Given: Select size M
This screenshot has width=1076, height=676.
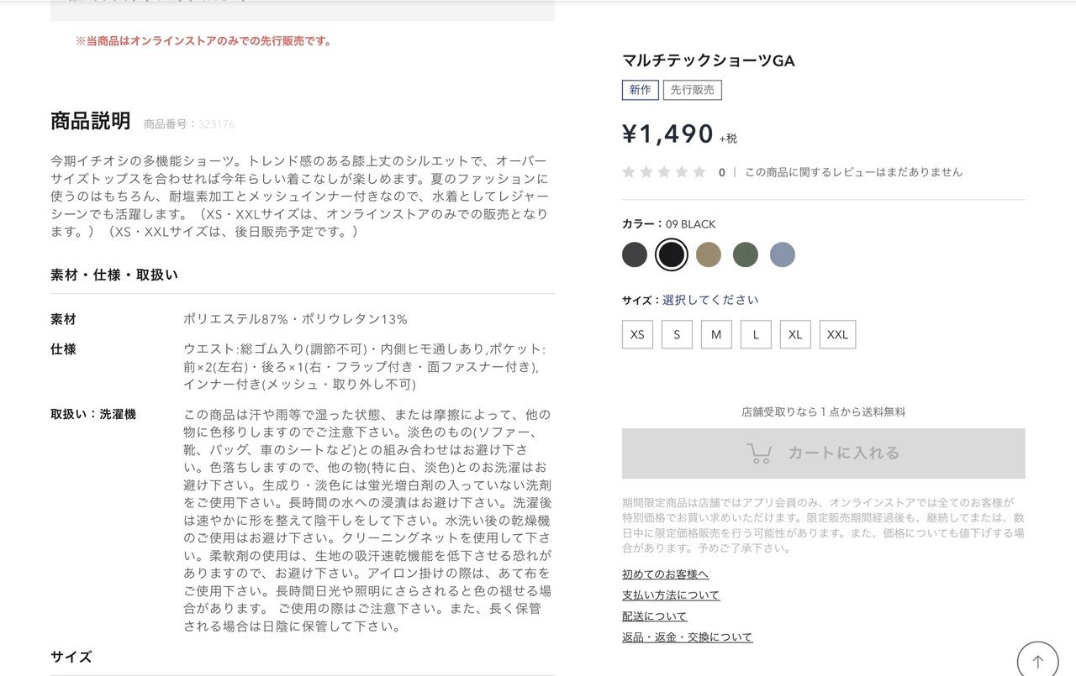Looking at the screenshot, I should click(715, 334).
